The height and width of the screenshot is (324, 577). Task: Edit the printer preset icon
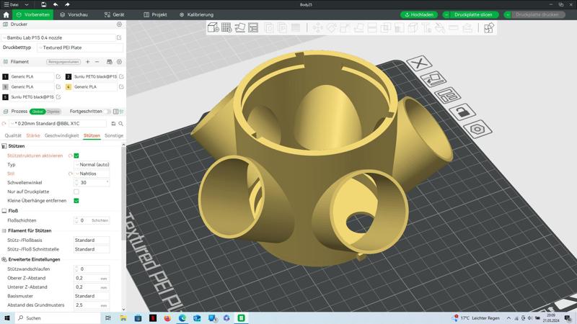point(119,37)
